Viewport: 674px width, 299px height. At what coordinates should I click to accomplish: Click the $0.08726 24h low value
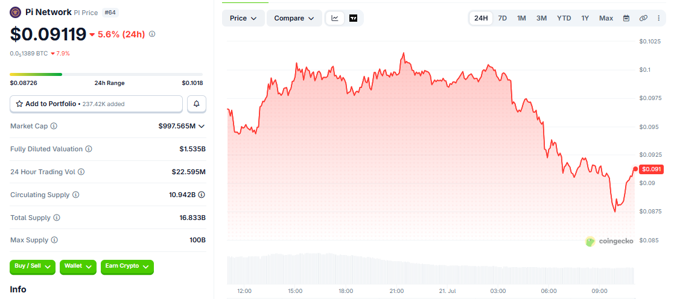(23, 83)
